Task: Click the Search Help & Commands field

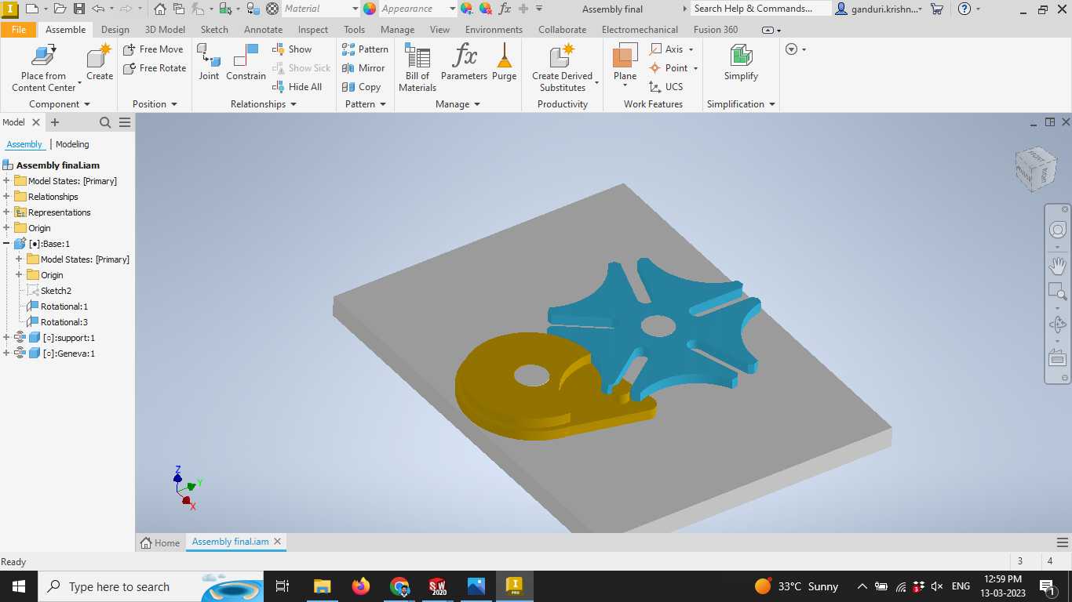Action: 760,9
